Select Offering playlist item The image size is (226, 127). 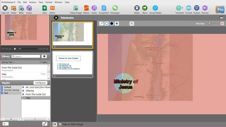click(36, 91)
